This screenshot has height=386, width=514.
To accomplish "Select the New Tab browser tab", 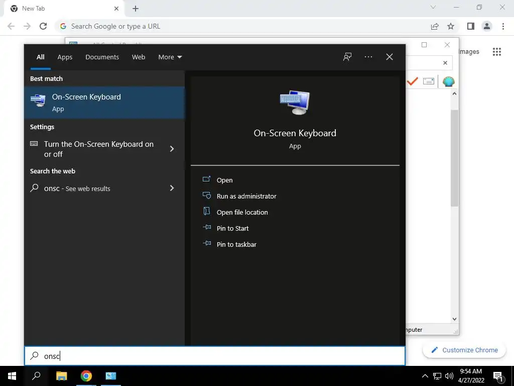I will pyautogui.click(x=64, y=9).
